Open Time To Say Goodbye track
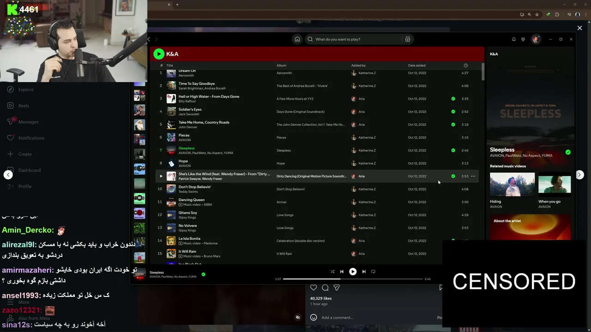591x332 pixels. coord(197,83)
